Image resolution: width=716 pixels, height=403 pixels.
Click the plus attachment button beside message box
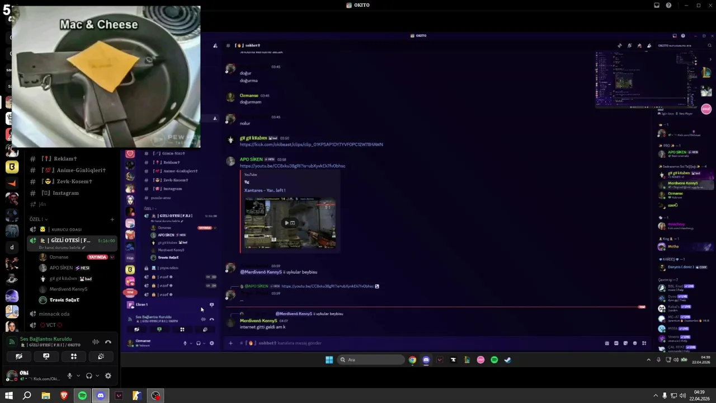(x=230, y=343)
